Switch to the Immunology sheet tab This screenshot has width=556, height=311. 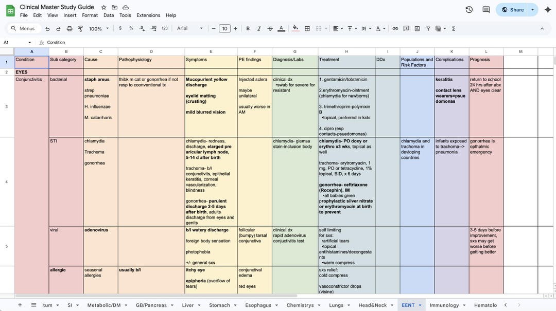click(x=444, y=305)
